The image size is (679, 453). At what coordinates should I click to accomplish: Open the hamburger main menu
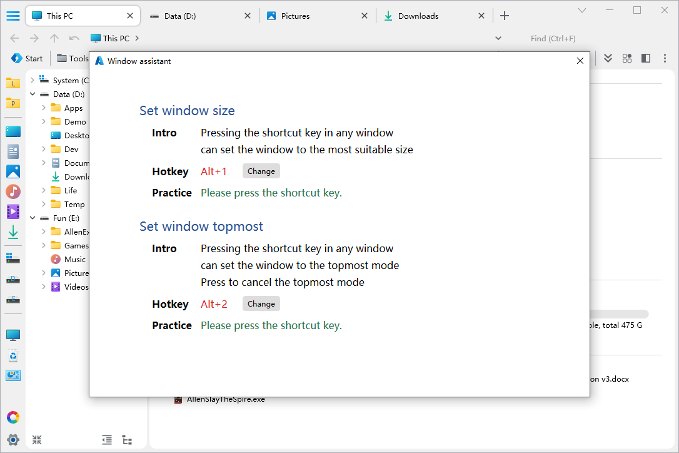pos(13,16)
